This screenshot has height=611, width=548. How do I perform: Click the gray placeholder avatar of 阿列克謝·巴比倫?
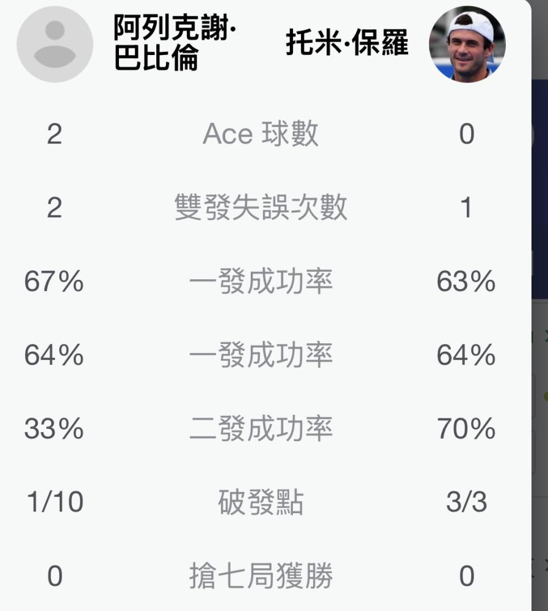click(x=55, y=44)
